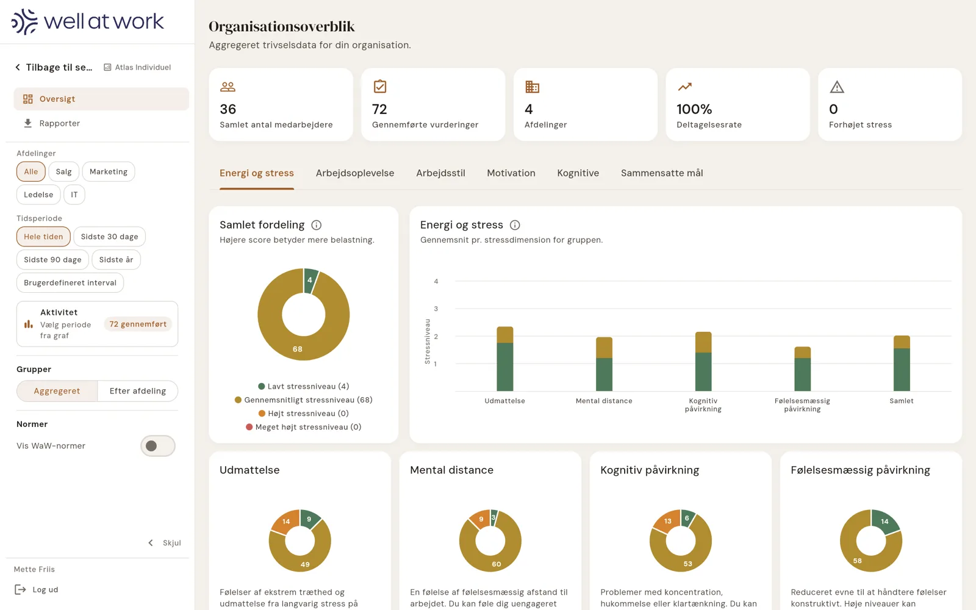This screenshot has width=976, height=610.
Task: Open the Brugerdefineret interval picker
Action: [x=70, y=283]
